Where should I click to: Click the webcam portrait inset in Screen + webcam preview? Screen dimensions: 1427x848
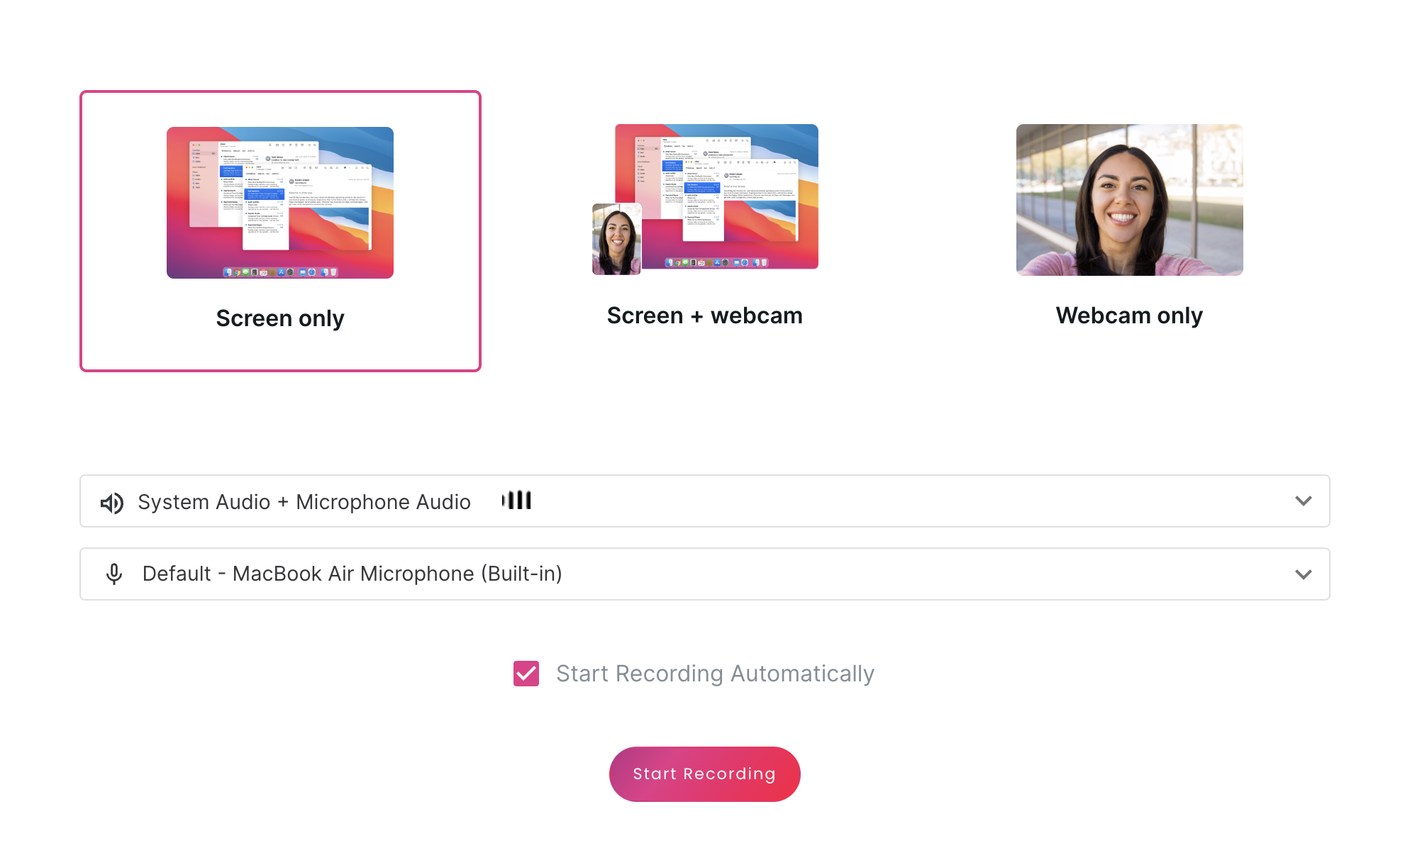click(616, 239)
